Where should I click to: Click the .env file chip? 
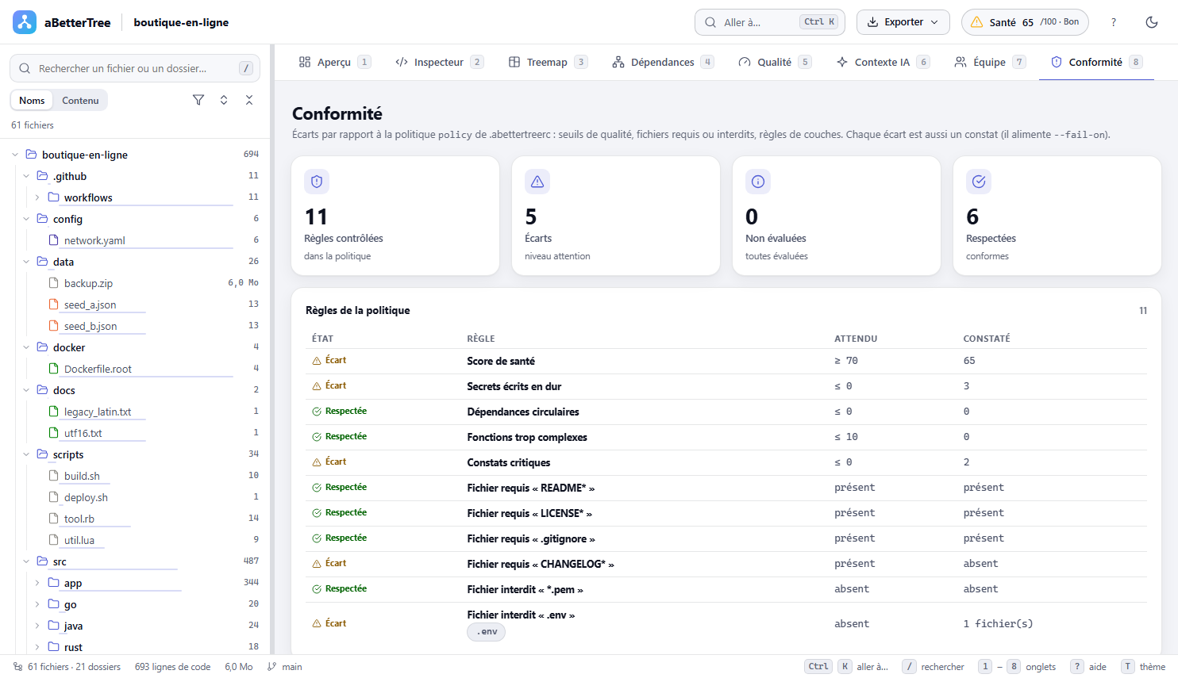tap(487, 632)
